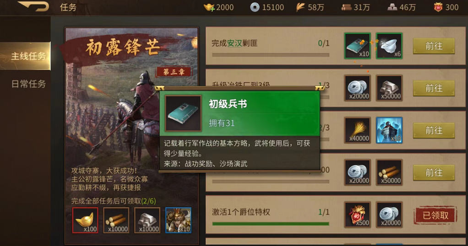Tap the blue soldier x10 reward icon
Viewport: 468px width, 246px height.
389,130
